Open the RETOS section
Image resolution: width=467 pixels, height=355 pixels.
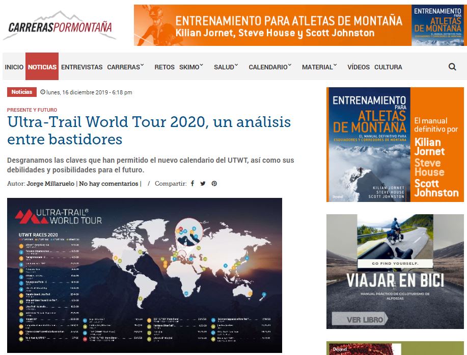click(x=164, y=67)
